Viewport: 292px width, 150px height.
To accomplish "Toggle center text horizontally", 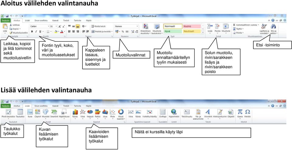I will point(73,31).
